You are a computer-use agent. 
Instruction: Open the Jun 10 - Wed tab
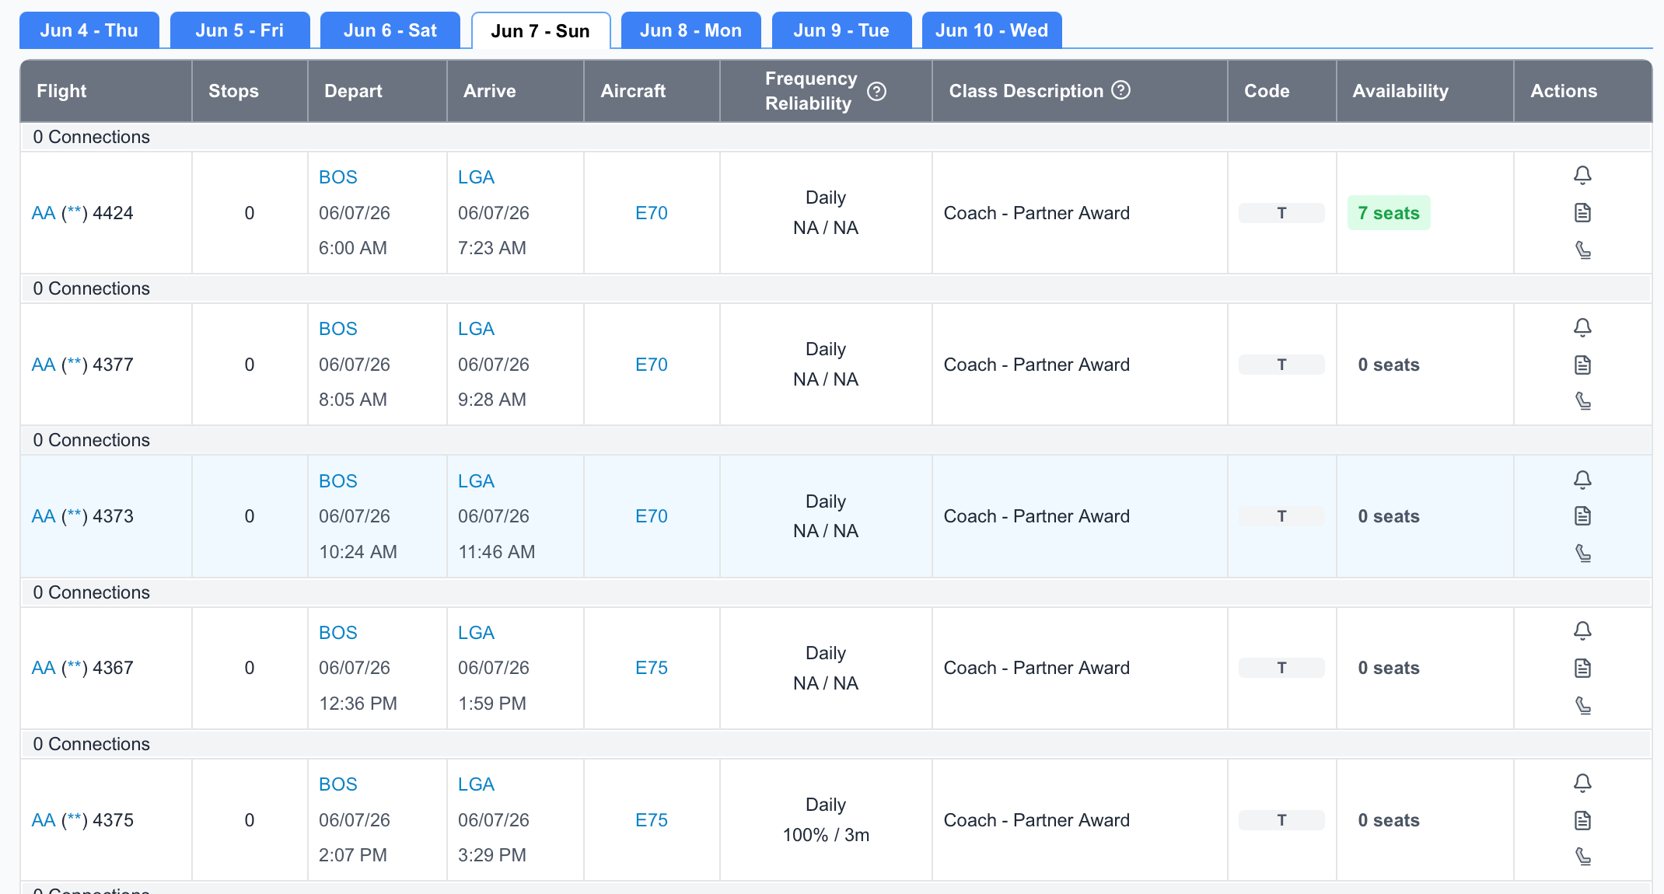coord(991,30)
